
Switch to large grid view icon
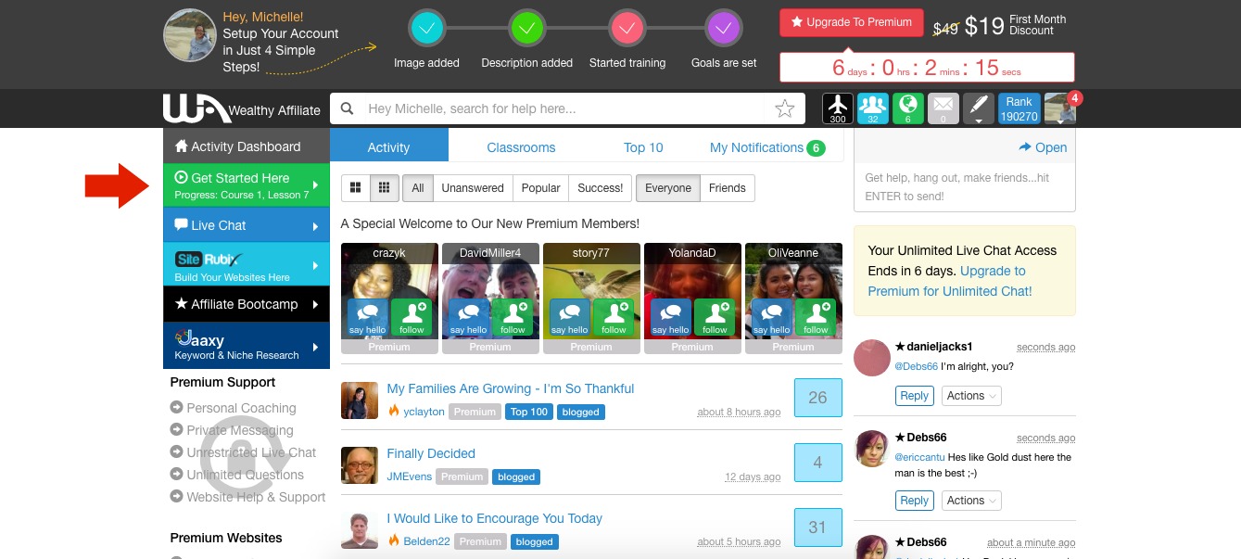pos(355,188)
